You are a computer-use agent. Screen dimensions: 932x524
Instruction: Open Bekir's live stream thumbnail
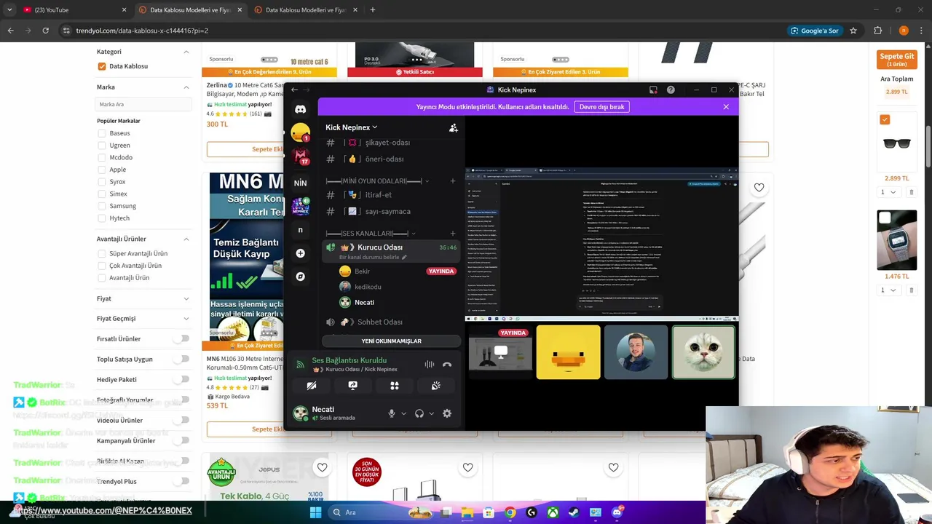(500, 353)
